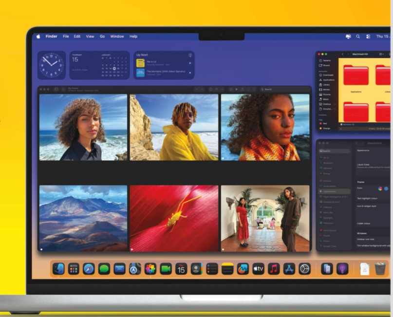The image size is (393, 317).
Task: Open Launchpad apps grid in Dock
Action: coord(74,269)
